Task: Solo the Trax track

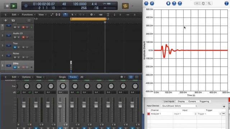Action: point(19,47)
